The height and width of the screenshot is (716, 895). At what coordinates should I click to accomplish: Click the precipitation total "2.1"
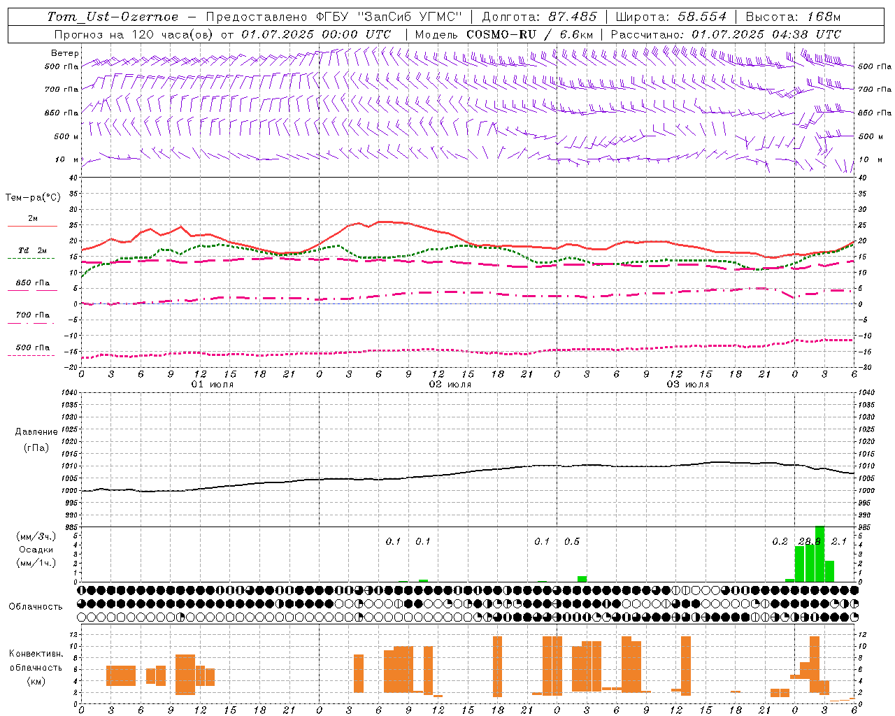click(839, 542)
